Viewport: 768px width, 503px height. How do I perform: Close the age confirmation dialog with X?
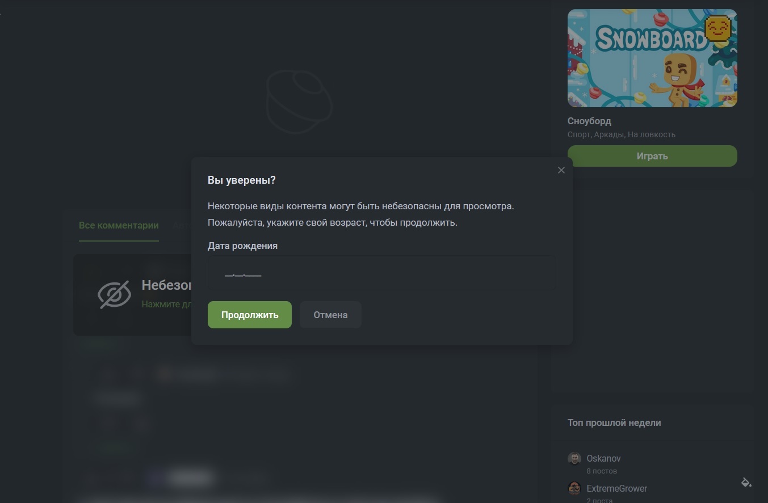(x=561, y=170)
